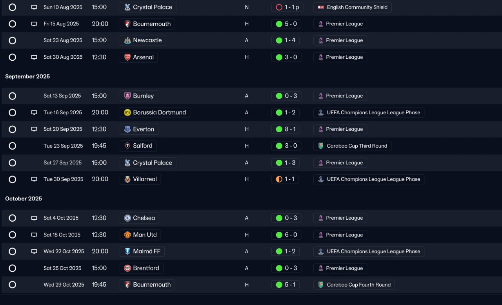Click the Brentford club badge
The height and width of the screenshot is (305, 502).
(x=127, y=268)
